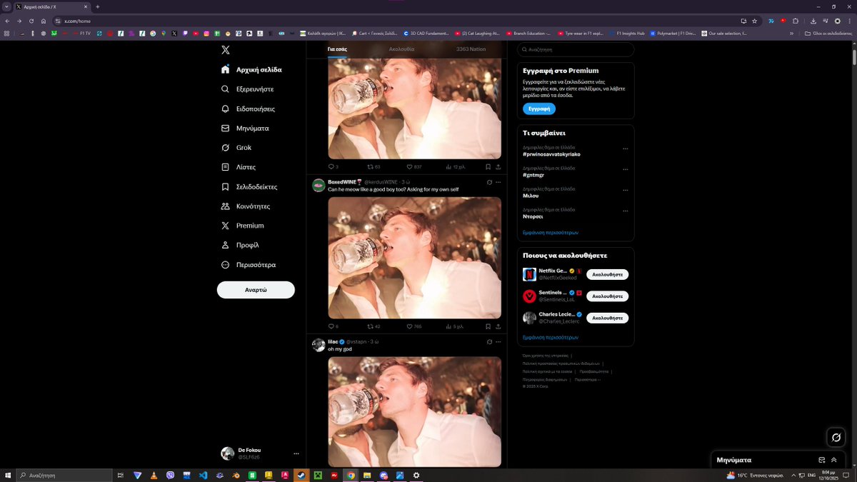
Task: Click the Αναζήτηση search field on X
Action: click(x=576, y=49)
